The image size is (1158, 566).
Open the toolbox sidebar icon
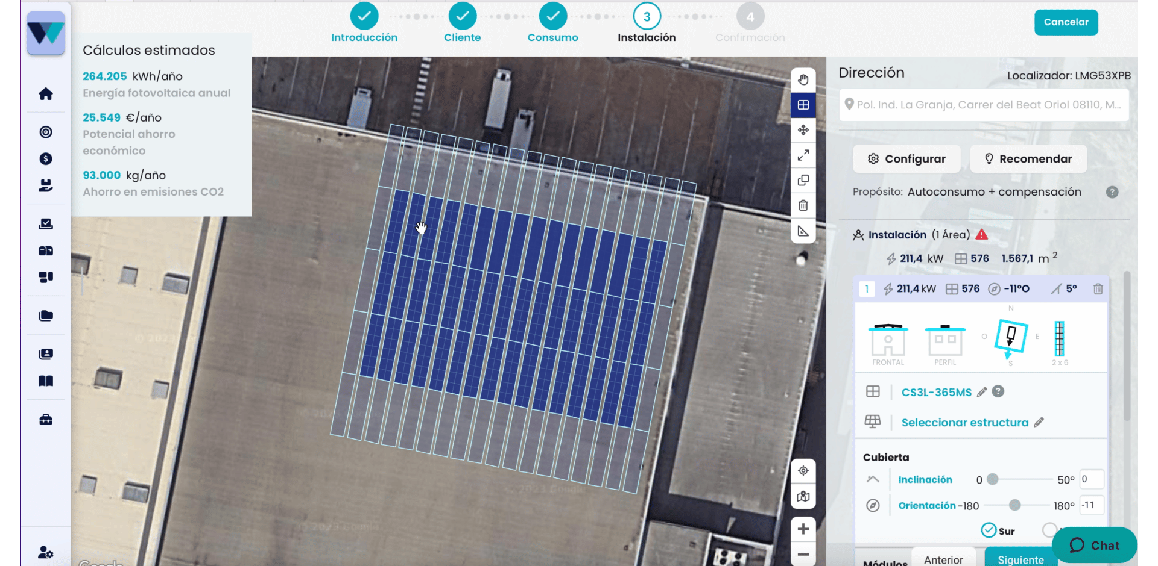(x=46, y=420)
